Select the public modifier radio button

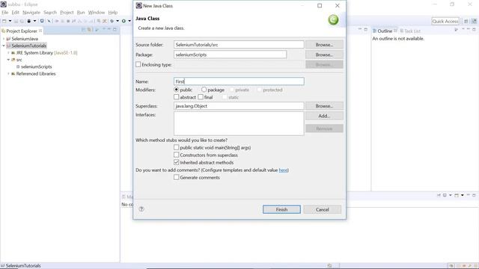[177, 90]
